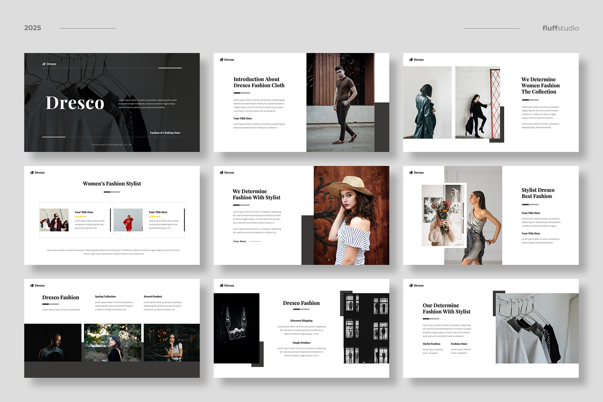
Task: Click the Dresco logo on Women's Fashion Stylist slide
Action: coord(38,173)
